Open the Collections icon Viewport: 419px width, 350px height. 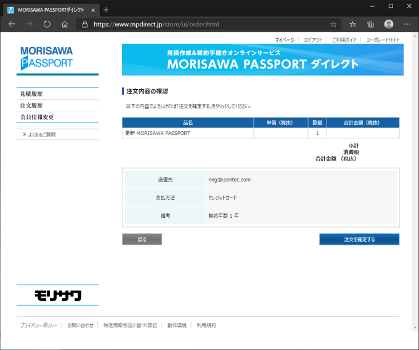(x=371, y=24)
